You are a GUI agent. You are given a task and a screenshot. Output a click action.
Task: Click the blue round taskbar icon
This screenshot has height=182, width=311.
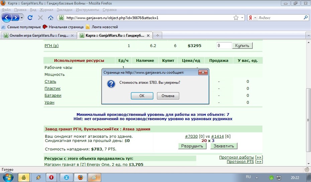tap(66, 177)
